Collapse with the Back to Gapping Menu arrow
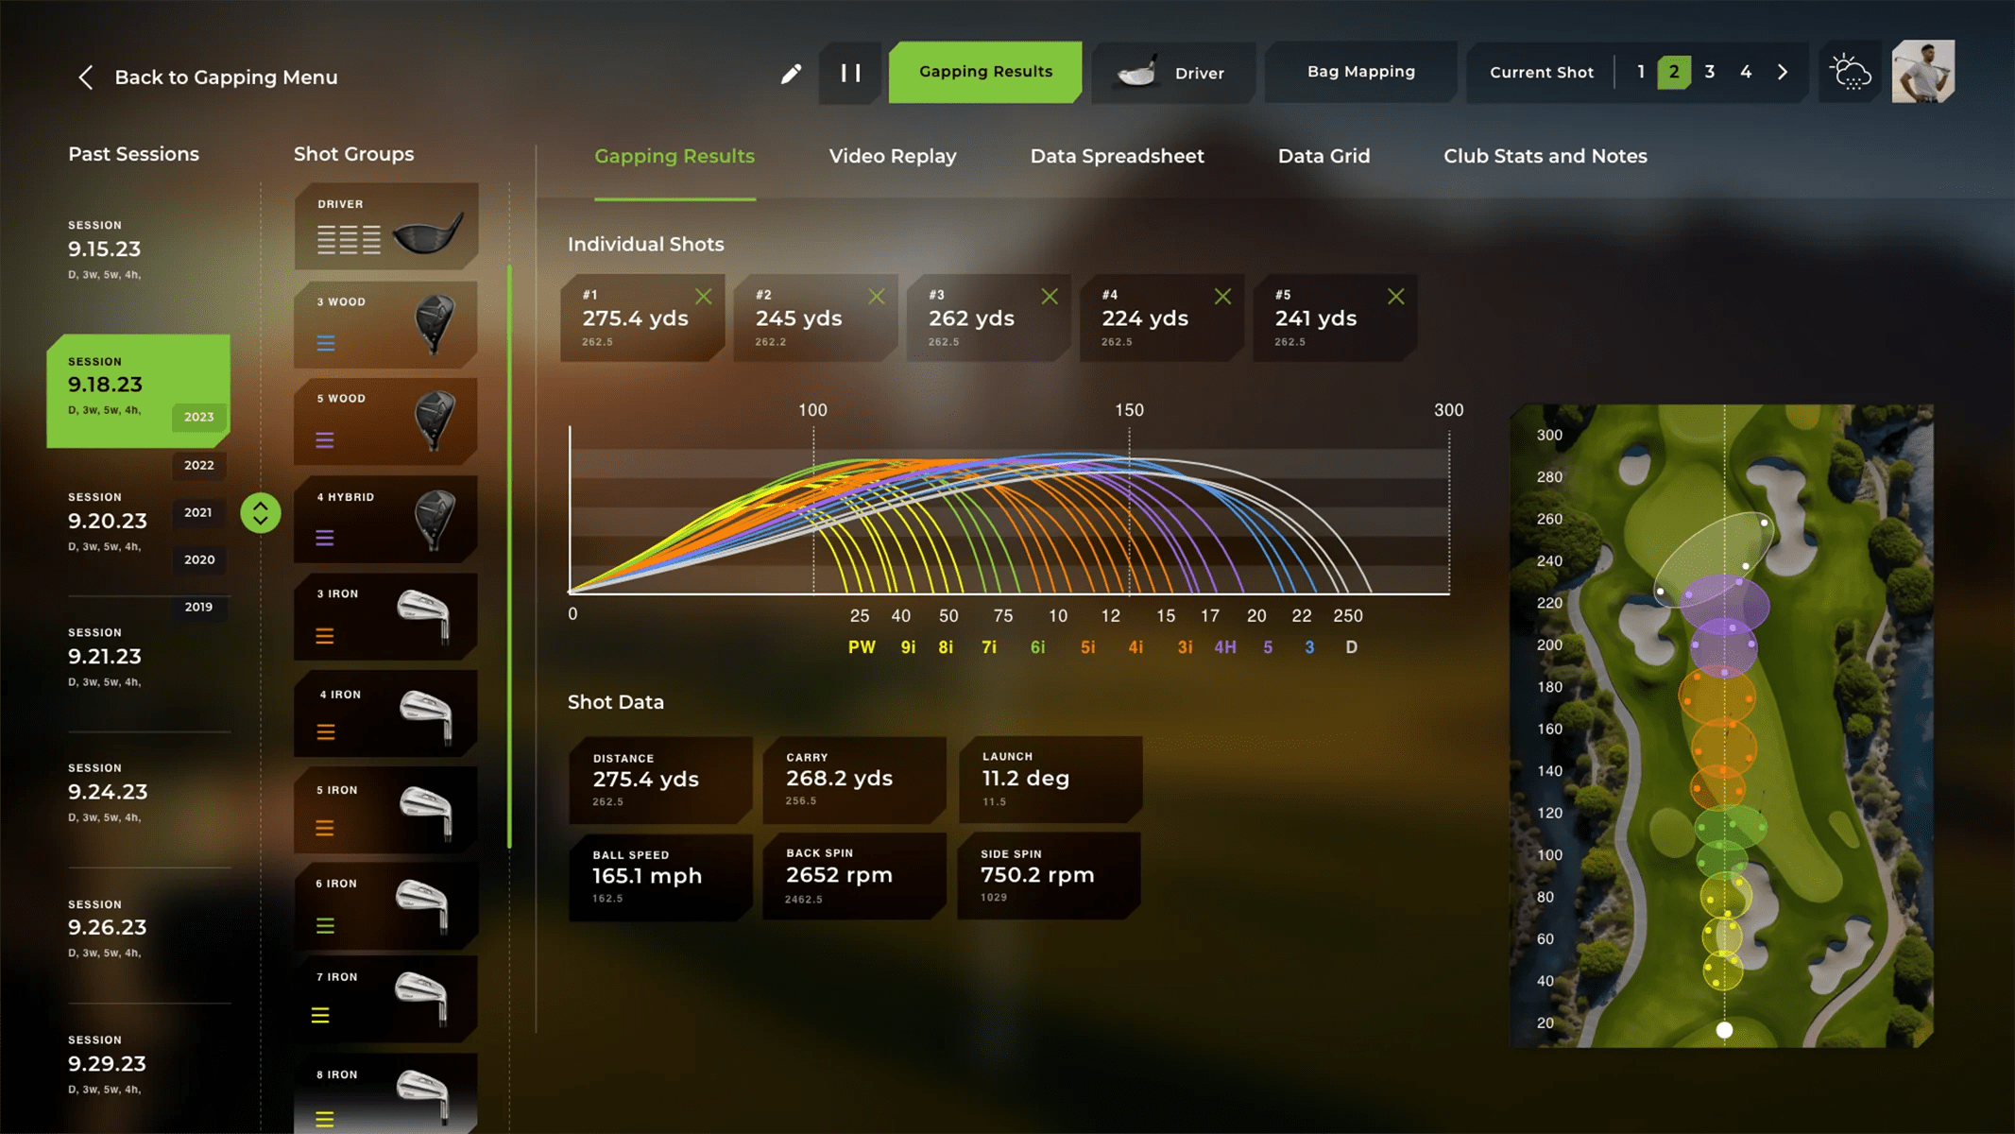The height and width of the screenshot is (1134, 2015). coord(86,77)
